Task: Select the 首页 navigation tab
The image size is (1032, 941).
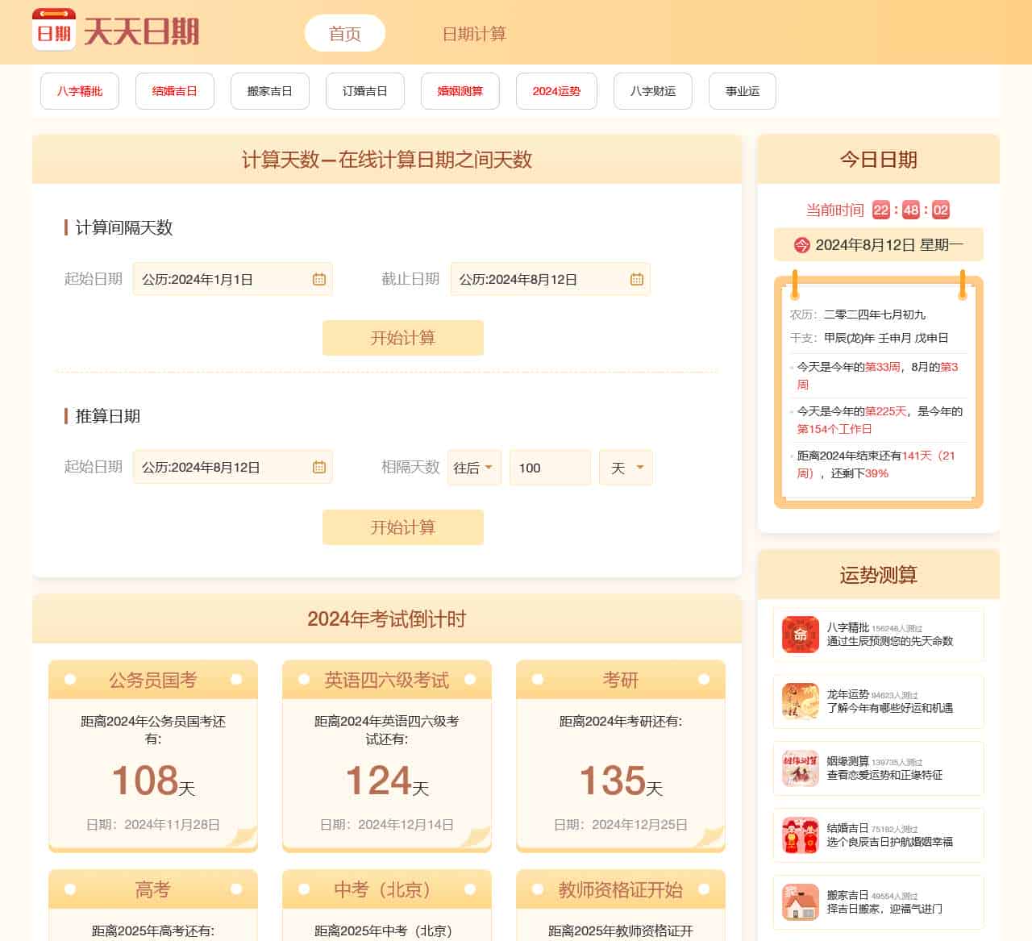Action: point(345,34)
